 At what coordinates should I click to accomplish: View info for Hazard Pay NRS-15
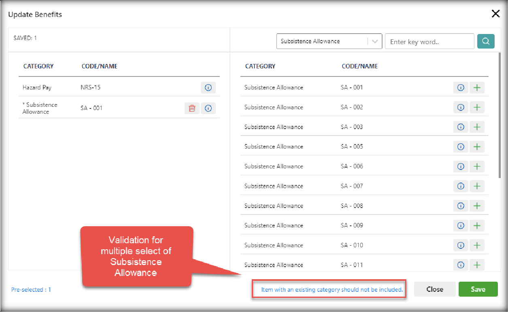(208, 87)
